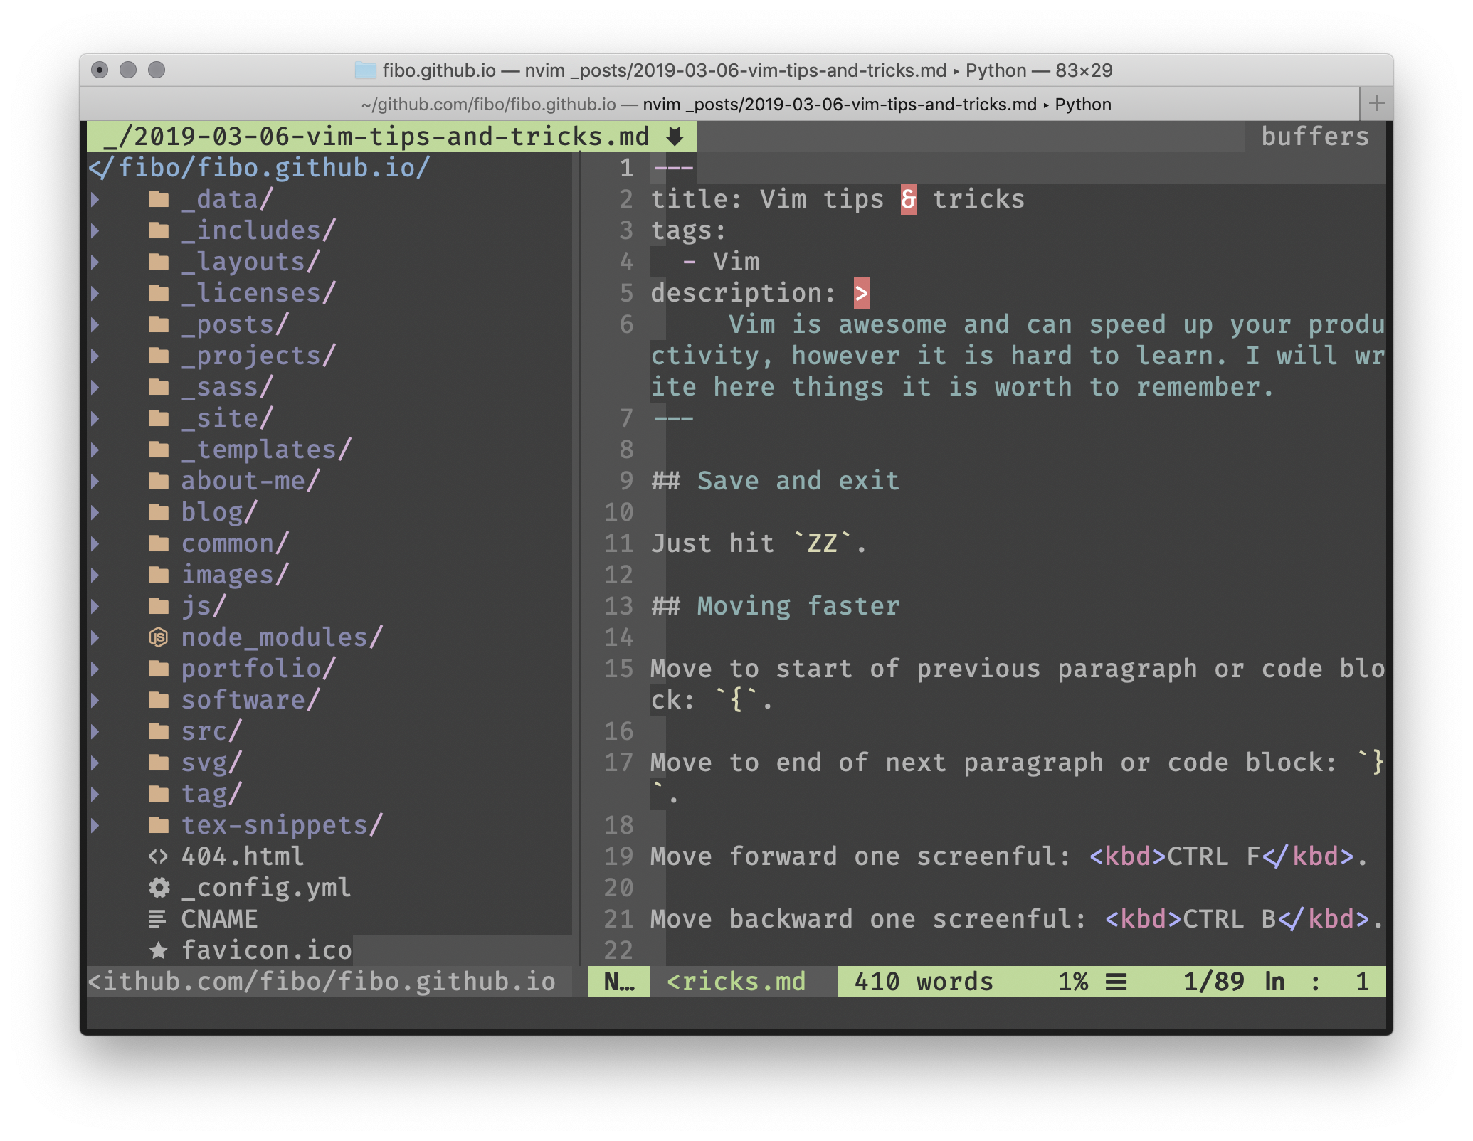The height and width of the screenshot is (1141, 1473).
Task: Click the ricks.md filename in the statusline
Action: [x=736, y=981]
